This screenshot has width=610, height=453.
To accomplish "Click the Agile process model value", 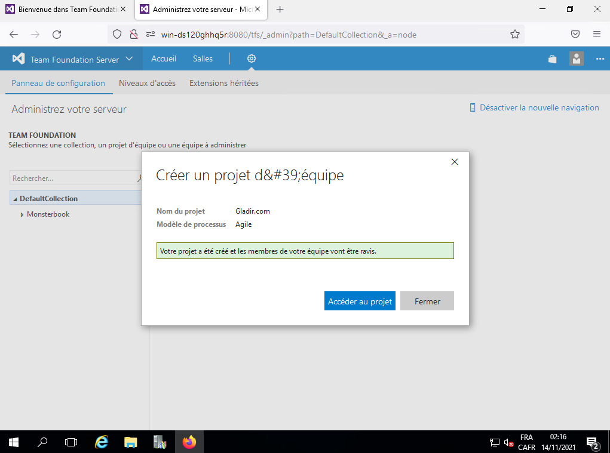I will click(x=244, y=224).
